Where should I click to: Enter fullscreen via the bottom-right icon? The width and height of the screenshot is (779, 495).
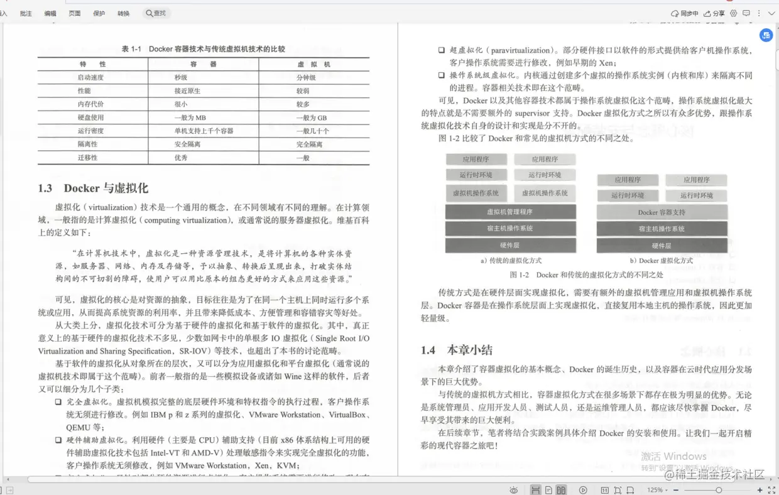click(771, 490)
